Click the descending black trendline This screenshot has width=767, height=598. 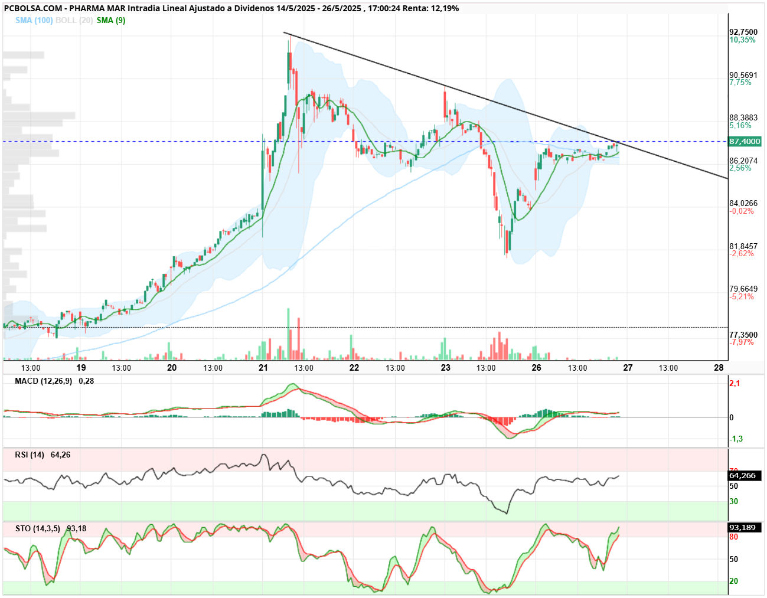click(505, 105)
